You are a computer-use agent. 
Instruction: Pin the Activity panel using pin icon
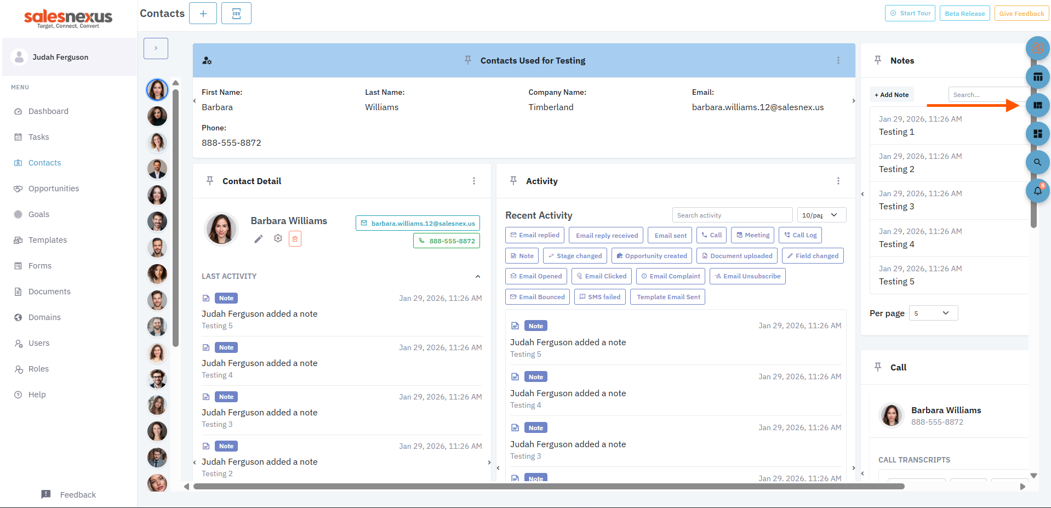(513, 181)
